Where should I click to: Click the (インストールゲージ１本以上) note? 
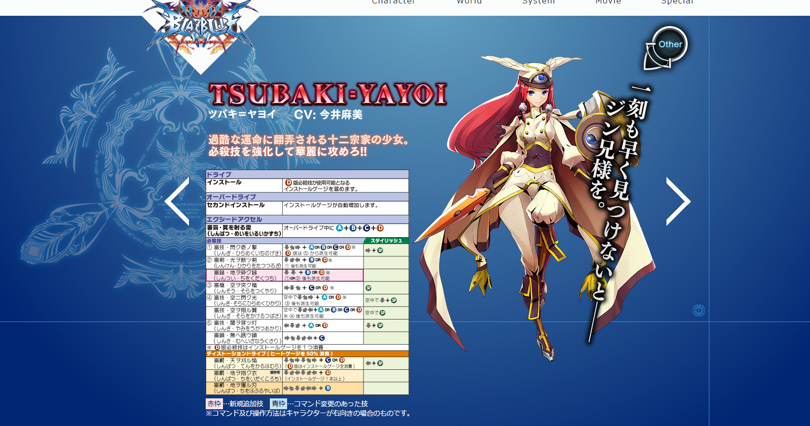[x=315, y=379]
